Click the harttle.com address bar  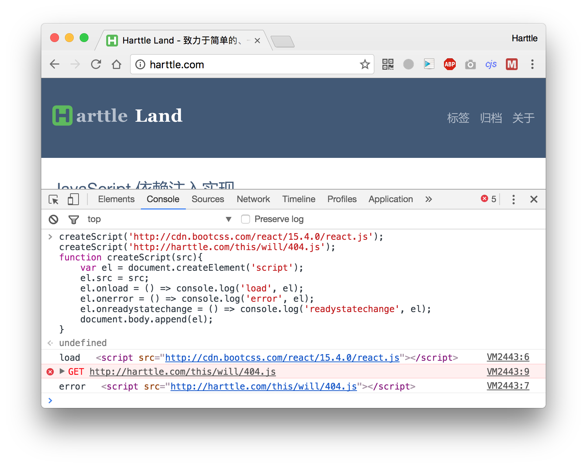252,64
